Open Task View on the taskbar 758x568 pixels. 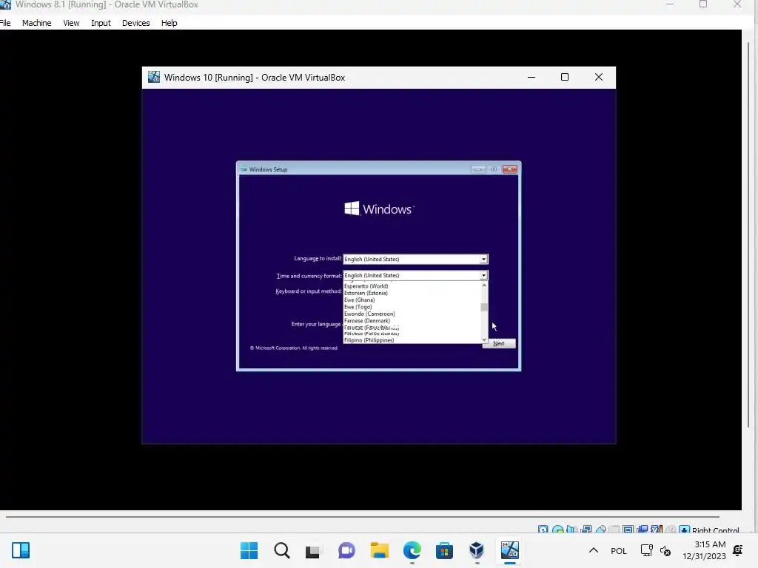(x=313, y=550)
